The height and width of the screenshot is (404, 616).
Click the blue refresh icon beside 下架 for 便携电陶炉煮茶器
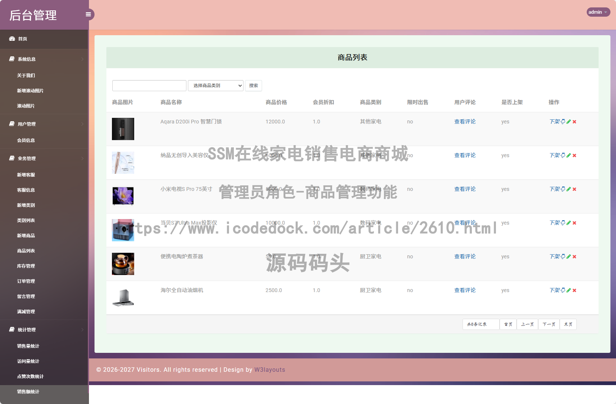[562, 256]
